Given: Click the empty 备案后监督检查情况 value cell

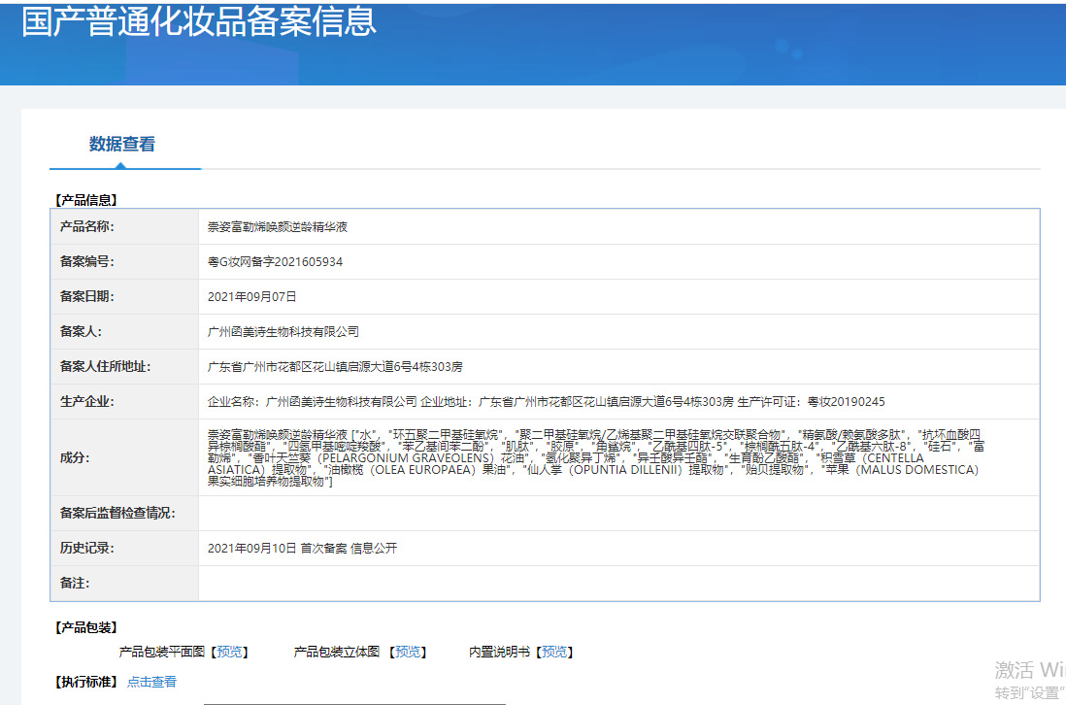Looking at the screenshot, I should click(617, 513).
